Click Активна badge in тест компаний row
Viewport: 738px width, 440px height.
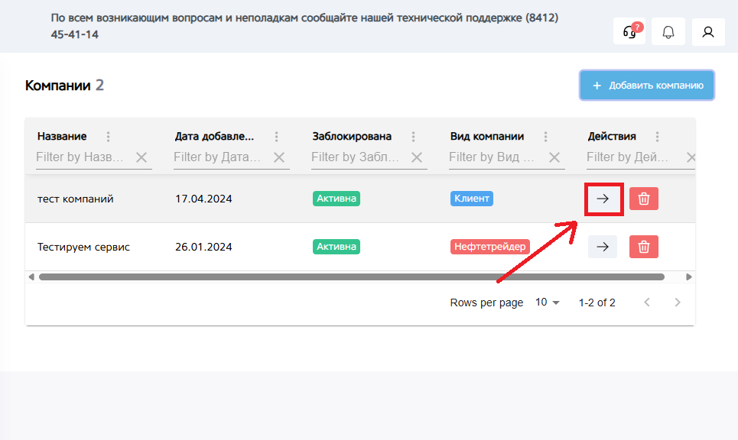(x=336, y=199)
